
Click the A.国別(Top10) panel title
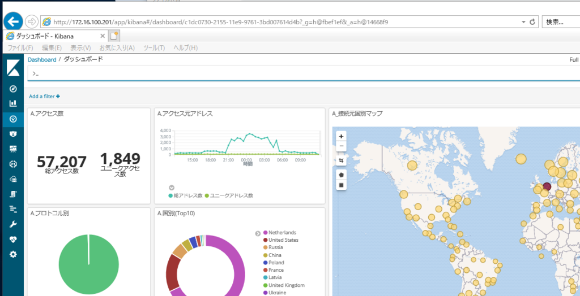coord(176,213)
